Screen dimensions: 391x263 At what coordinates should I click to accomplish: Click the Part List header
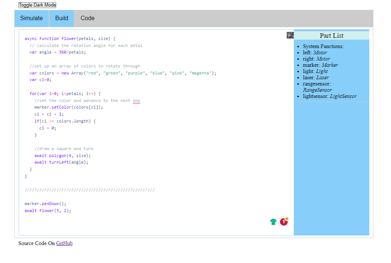coord(332,36)
